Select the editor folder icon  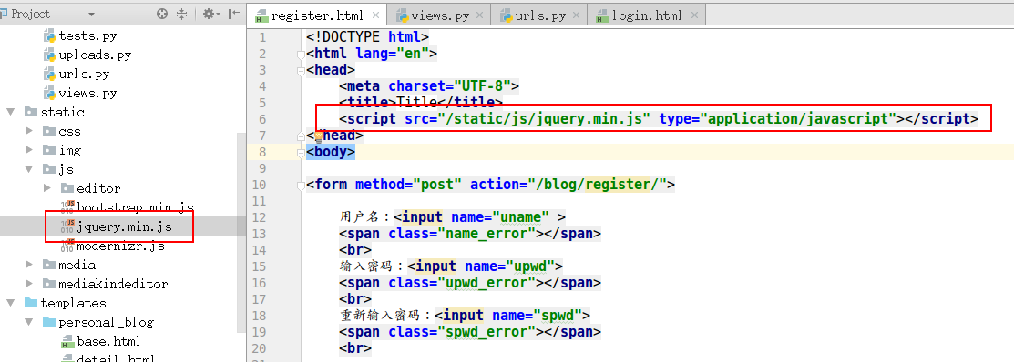click(x=67, y=188)
